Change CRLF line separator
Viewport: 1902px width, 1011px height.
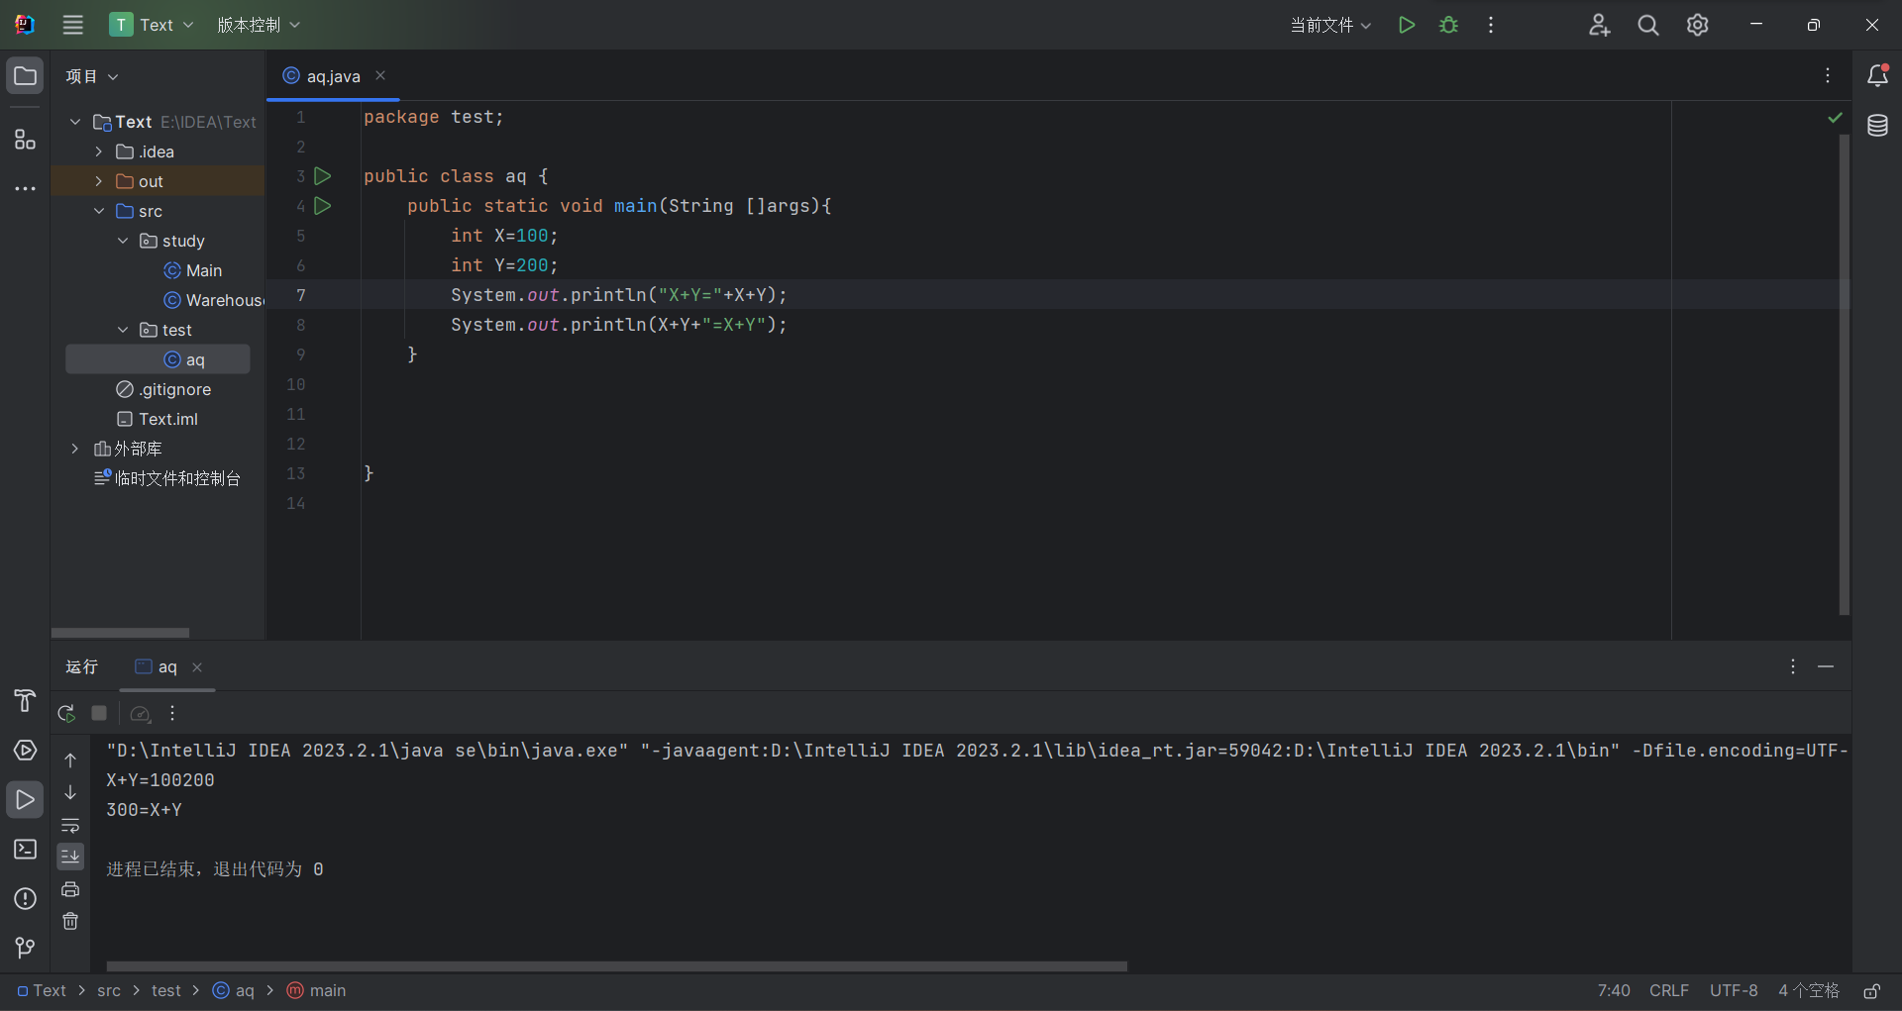tap(1669, 991)
